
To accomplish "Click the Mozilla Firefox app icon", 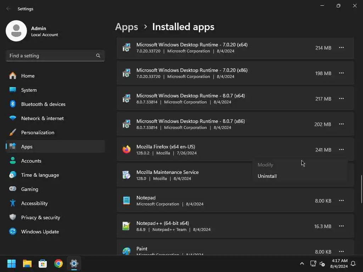I will pos(126,149).
